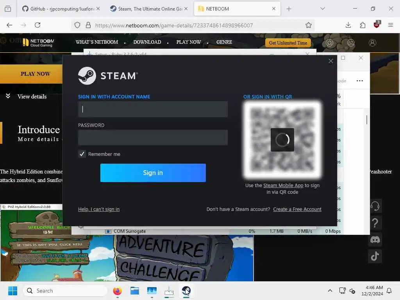
Task: Reload the current page
Action: pos(37,25)
